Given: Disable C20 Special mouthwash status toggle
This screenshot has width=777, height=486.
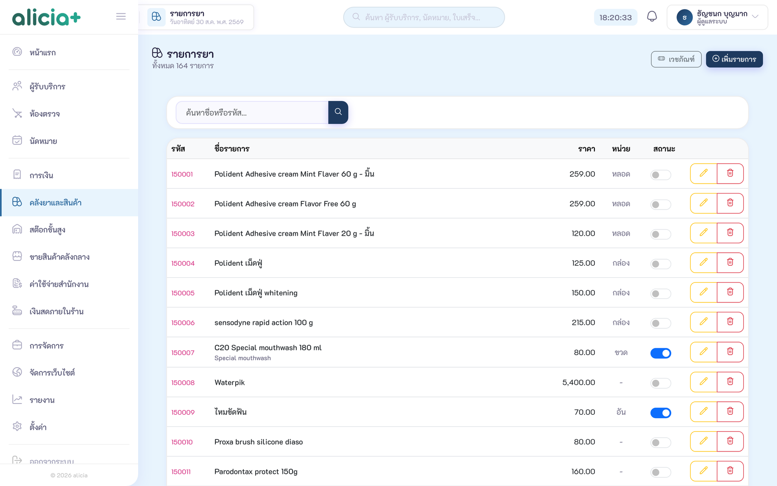Looking at the screenshot, I should pos(660,353).
